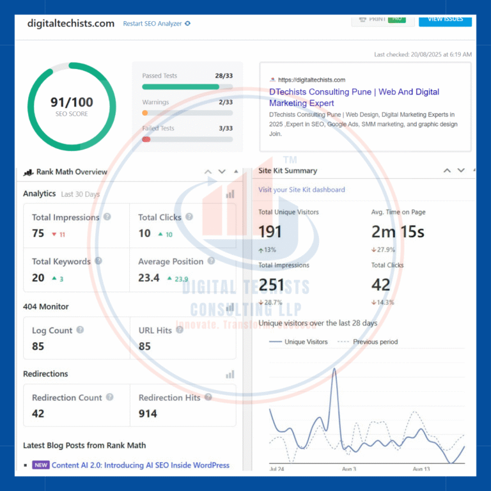Move Site Kit Summary panel down
491x491 pixels.
pyautogui.click(x=461, y=171)
